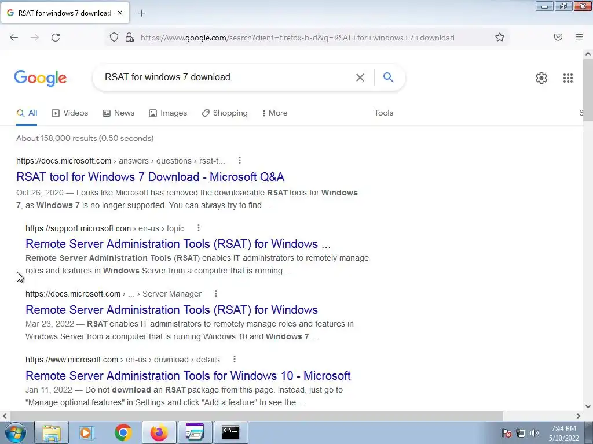
Task: Click the scroll down arrow
Action: [588, 406]
